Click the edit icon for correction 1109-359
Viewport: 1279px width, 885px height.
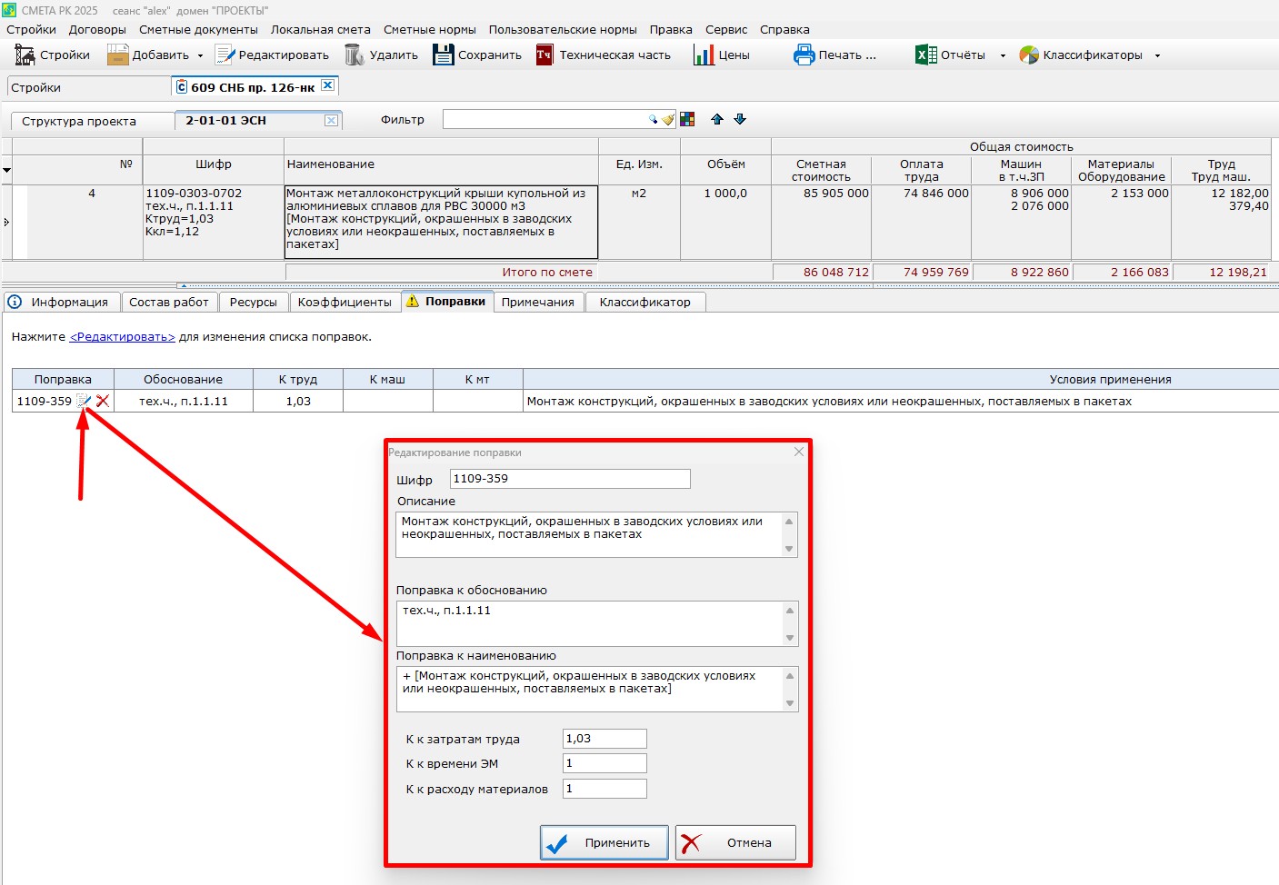pyautogui.click(x=84, y=401)
